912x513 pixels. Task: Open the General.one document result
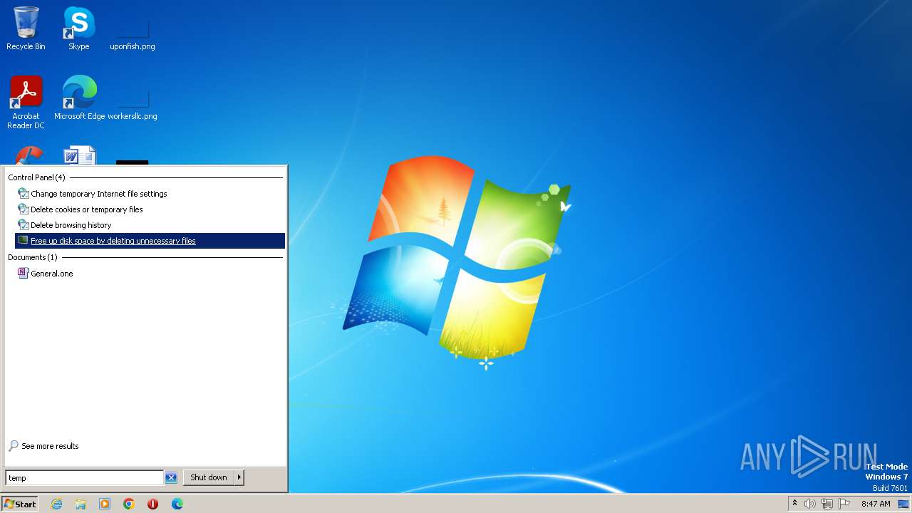150,274
